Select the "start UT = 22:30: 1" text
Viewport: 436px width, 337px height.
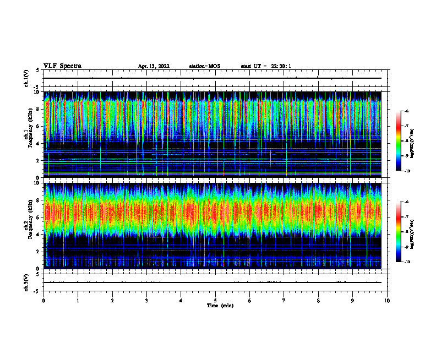click(266, 66)
